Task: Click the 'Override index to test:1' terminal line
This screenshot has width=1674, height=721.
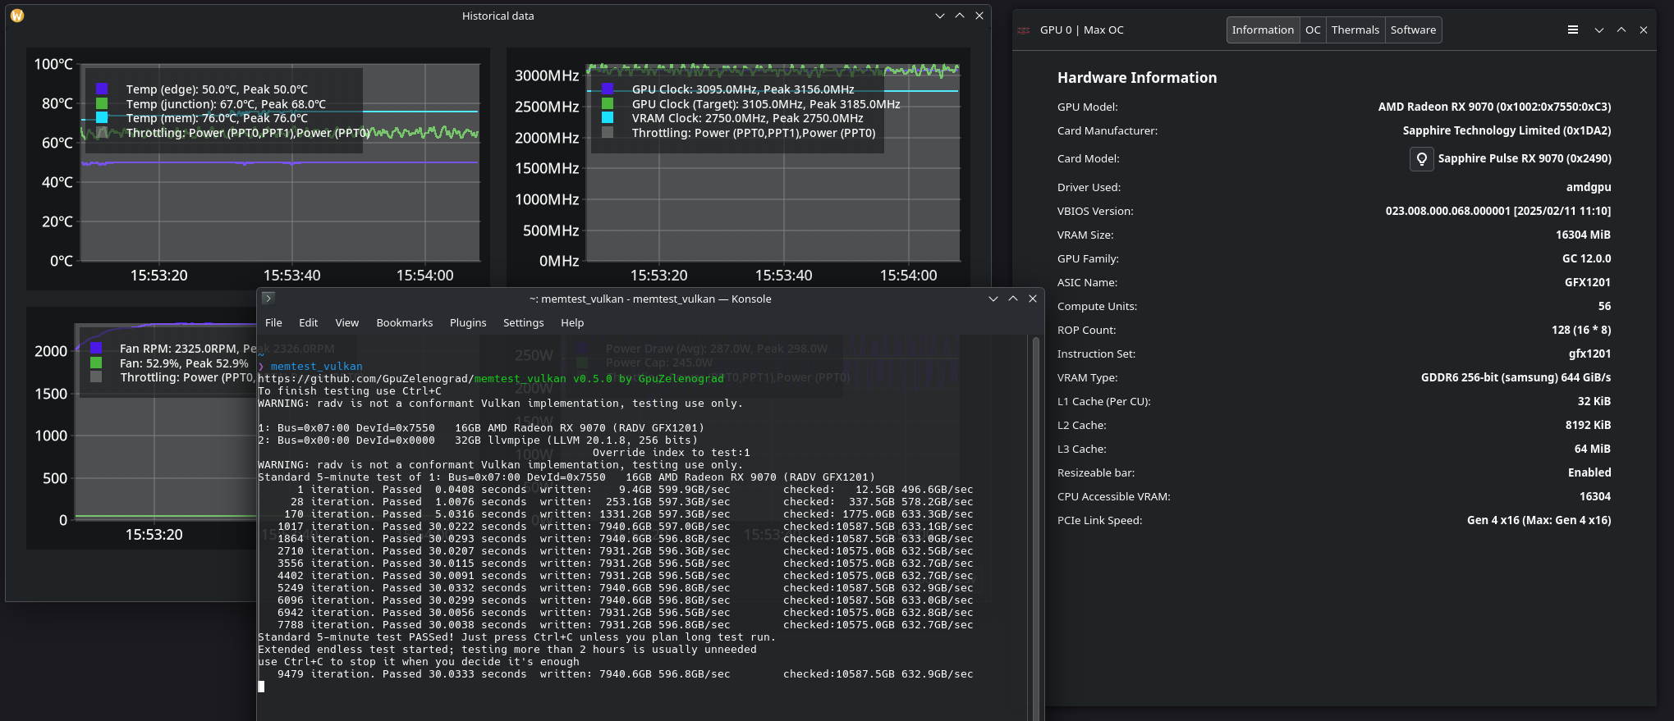Action: coord(672,453)
